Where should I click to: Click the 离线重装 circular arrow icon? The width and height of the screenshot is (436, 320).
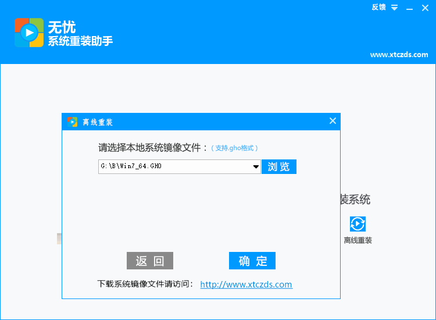point(358,224)
